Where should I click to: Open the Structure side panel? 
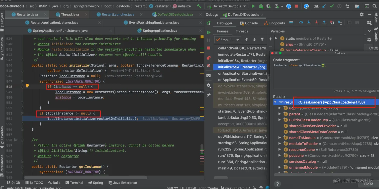coord(2,48)
